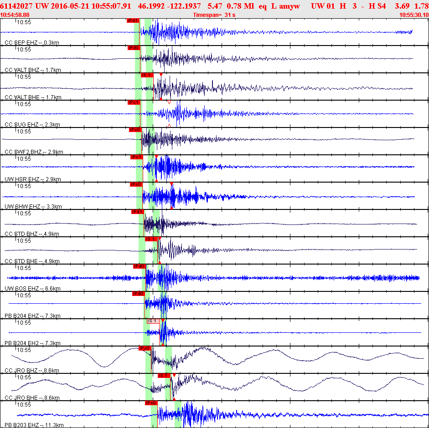
Task: Select the iS 1 pick flag on CC JRO BHE
Action: pos(164,376)
